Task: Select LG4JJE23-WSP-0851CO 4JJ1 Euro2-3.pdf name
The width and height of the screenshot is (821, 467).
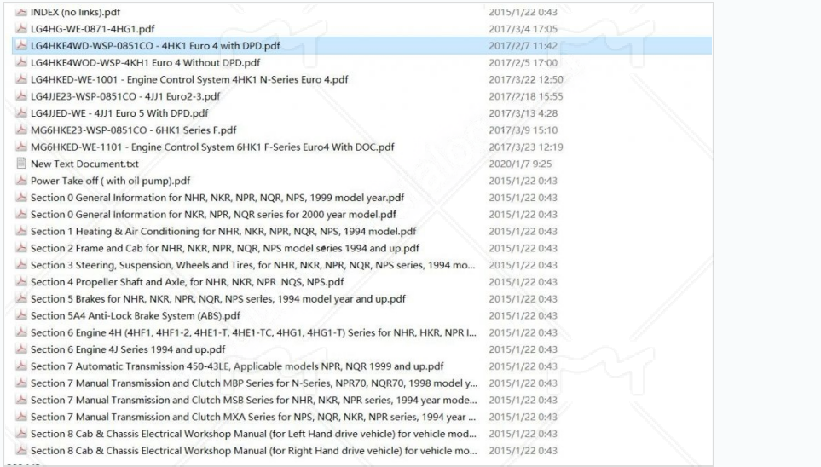Action: click(125, 96)
